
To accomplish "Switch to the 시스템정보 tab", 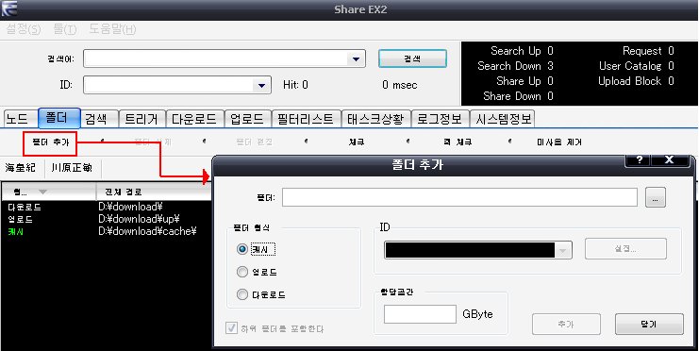I will pyautogui.click(x=502, y=119).
